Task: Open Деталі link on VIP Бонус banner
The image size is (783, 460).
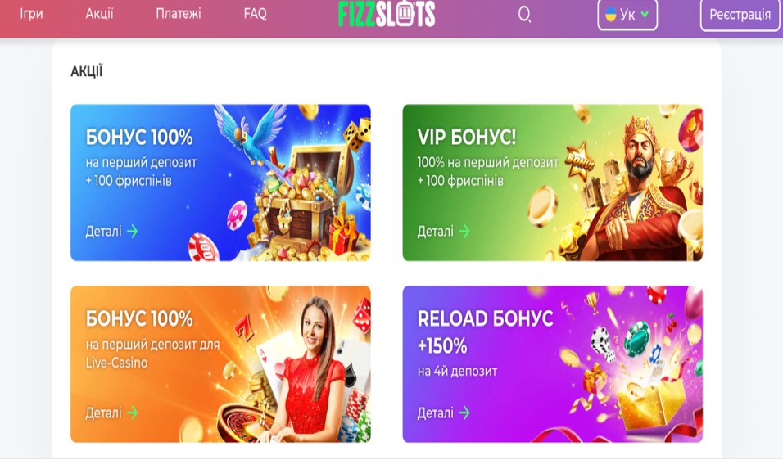Action: coord(436,231)
